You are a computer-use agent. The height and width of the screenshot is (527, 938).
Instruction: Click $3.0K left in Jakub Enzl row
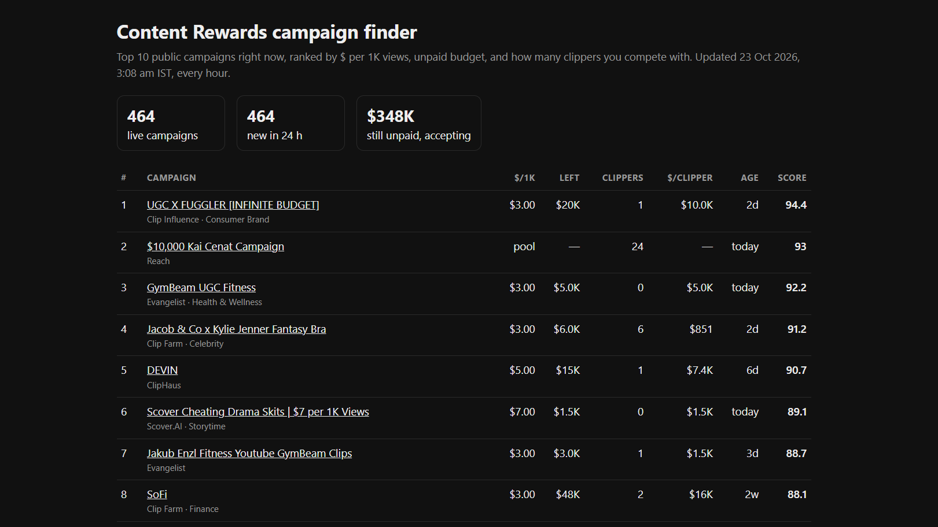(567, 454)
